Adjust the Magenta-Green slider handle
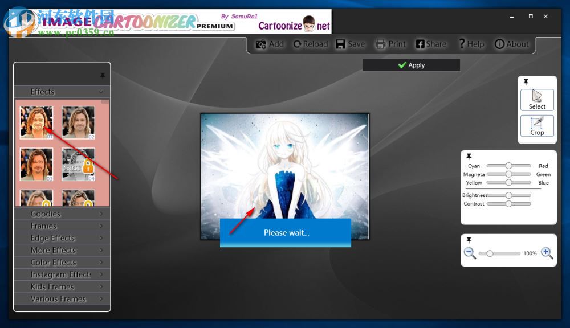The image size is (570, 328). pyautogui.click(x=509, y=174)
